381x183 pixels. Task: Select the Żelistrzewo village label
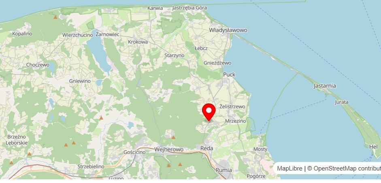click(232, 106)
